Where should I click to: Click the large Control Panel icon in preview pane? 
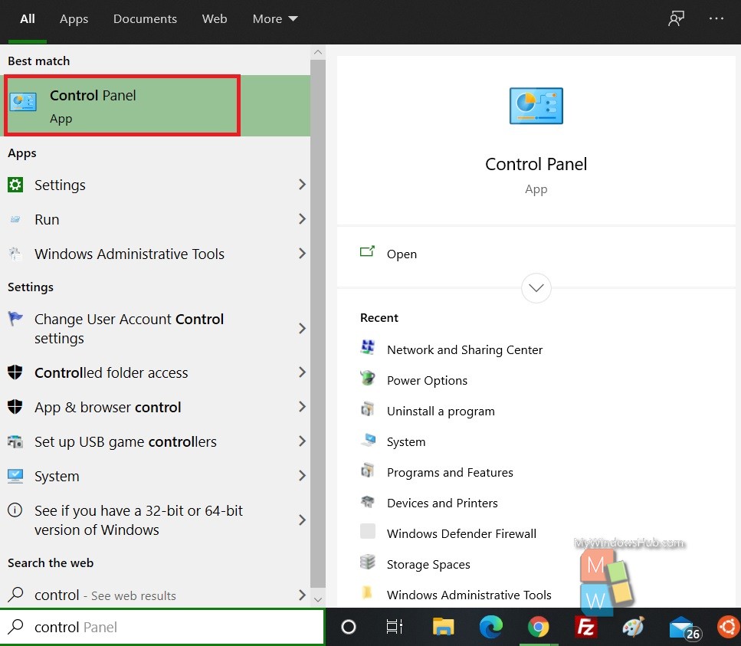(x=536, y=106)
